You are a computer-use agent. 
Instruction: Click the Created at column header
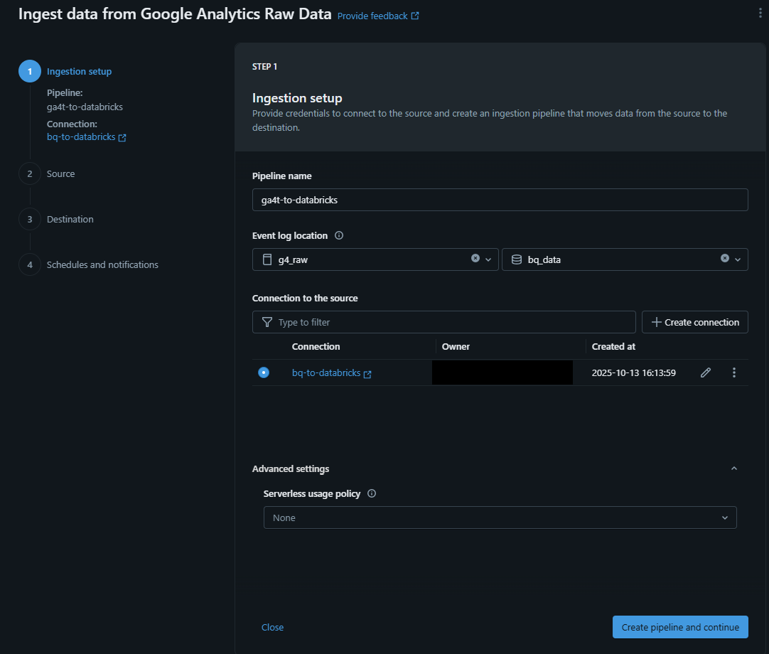click(x=613, y=346)
